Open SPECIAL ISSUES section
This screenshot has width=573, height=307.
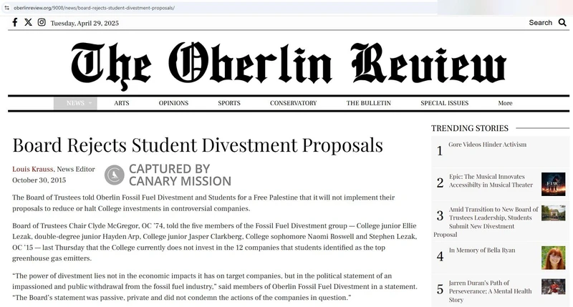[x=444, y=103]
